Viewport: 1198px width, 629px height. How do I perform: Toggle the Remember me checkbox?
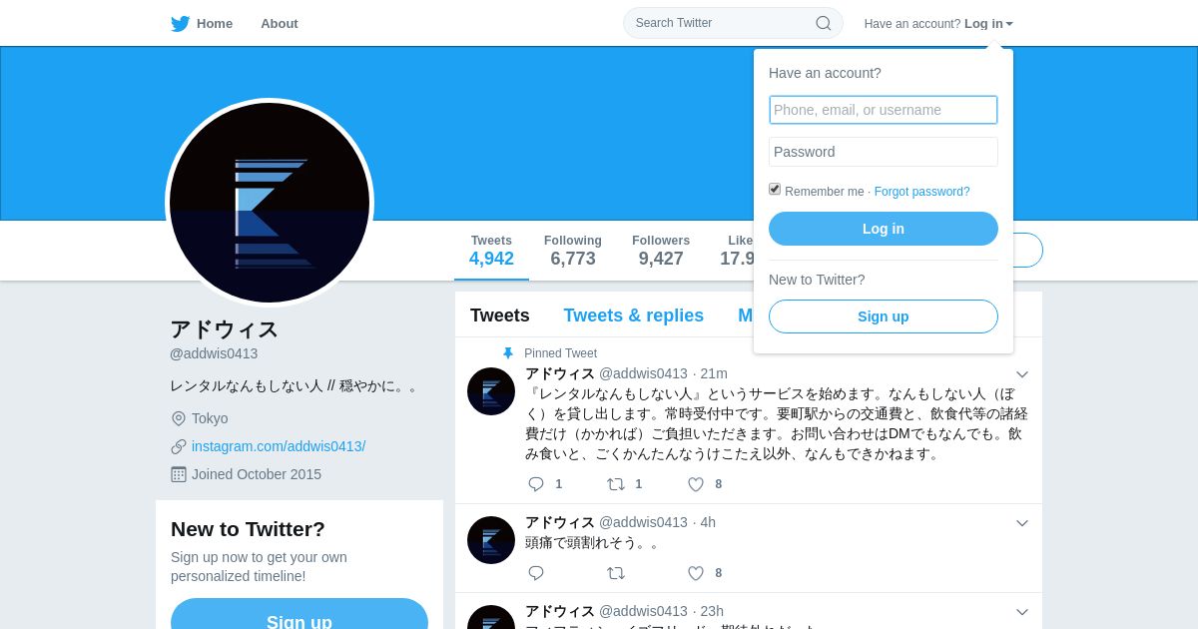(x=775, y=189)
